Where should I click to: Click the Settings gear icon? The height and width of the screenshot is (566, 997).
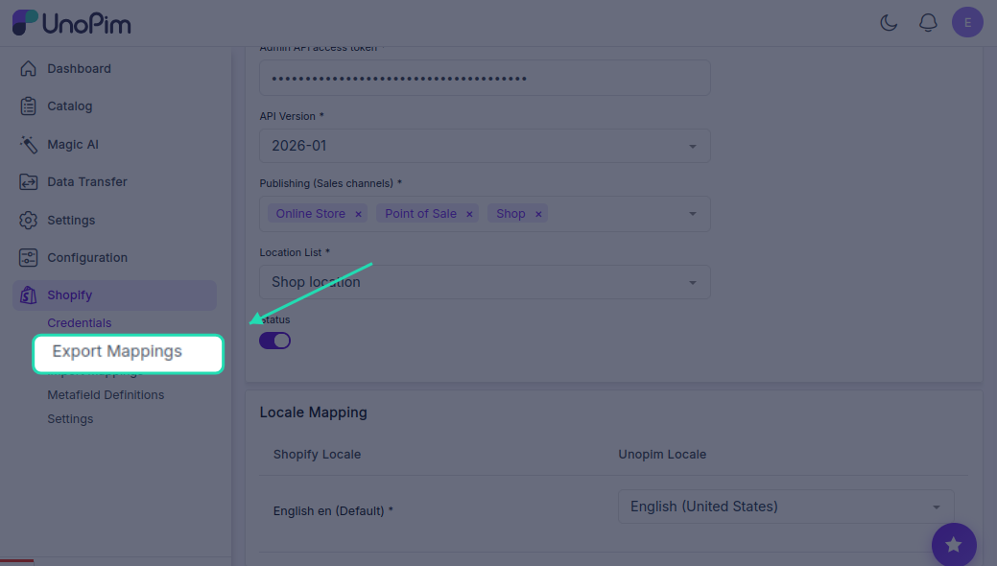coord(28,220)
